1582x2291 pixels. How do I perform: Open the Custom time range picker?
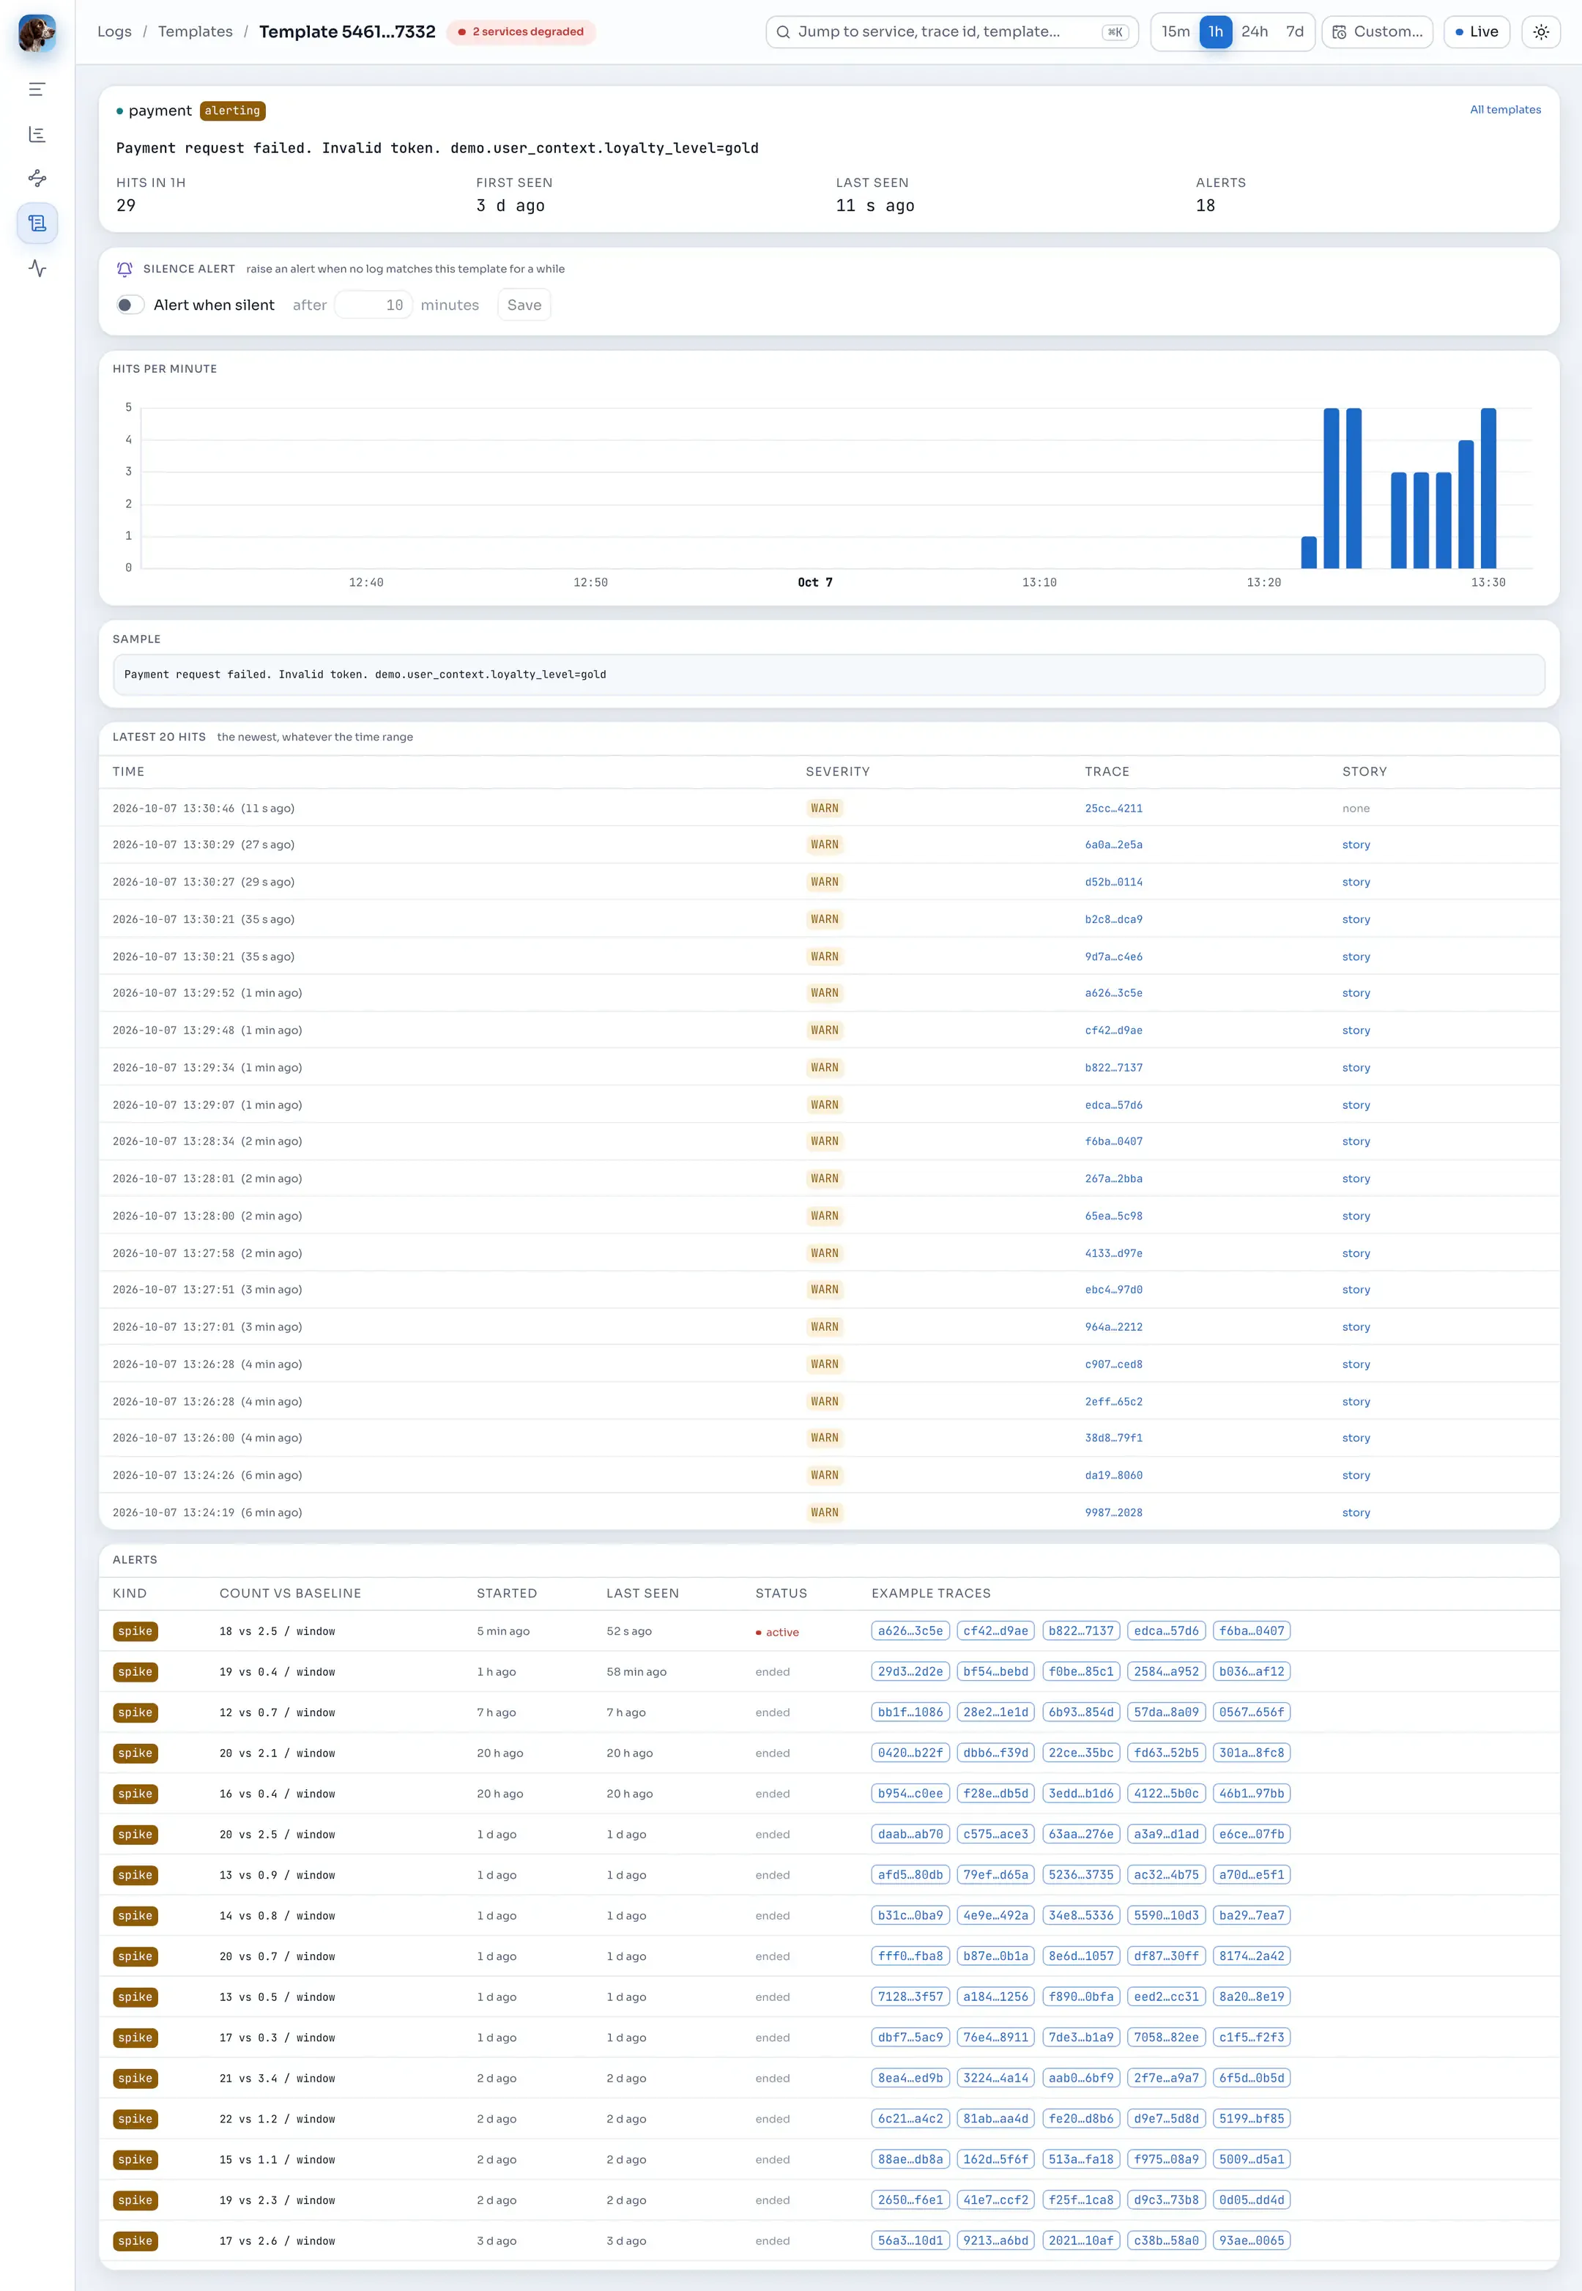pos(1377,31)
